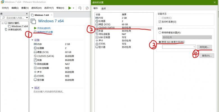The image size is (219, 112).
Task: Click the 内存 memory icon in main window
Action: coord(35,44)
